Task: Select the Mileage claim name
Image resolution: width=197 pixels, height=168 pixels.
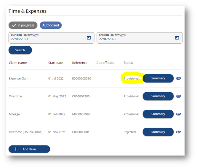Action: 14,114
